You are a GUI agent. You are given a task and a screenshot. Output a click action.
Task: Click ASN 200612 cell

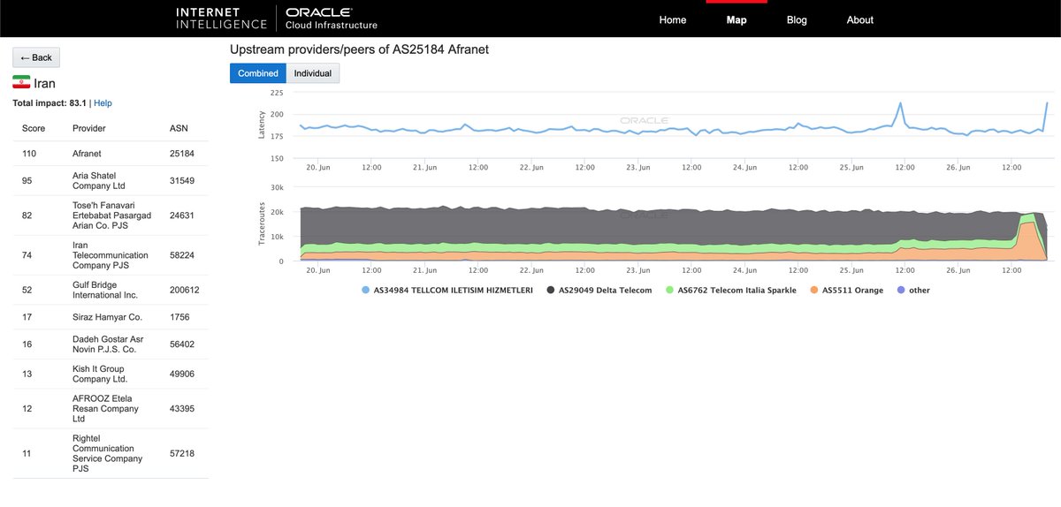[x=184, y=290]
